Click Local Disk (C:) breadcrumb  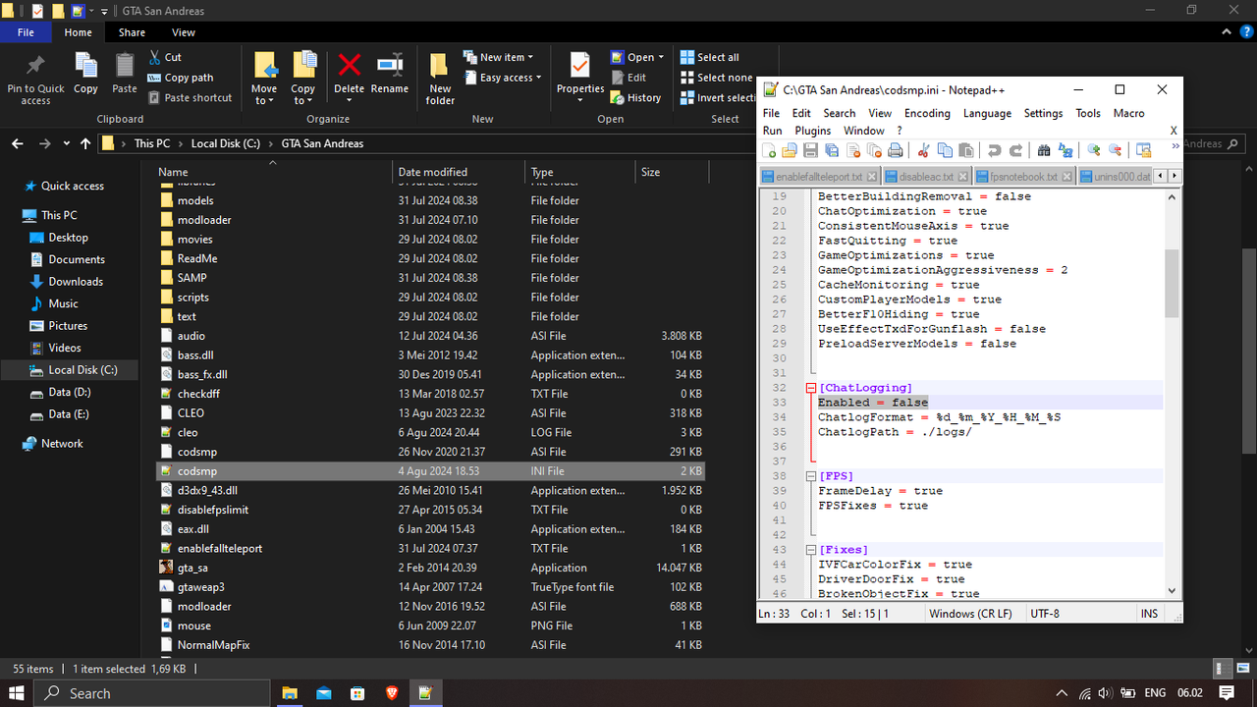pos(225,143)
